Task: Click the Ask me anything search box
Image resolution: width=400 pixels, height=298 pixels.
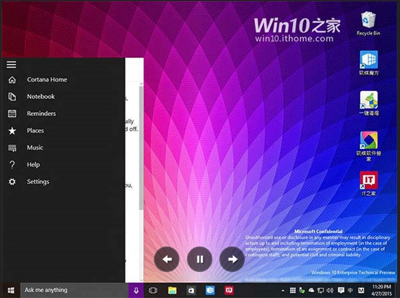Action: 74,290
